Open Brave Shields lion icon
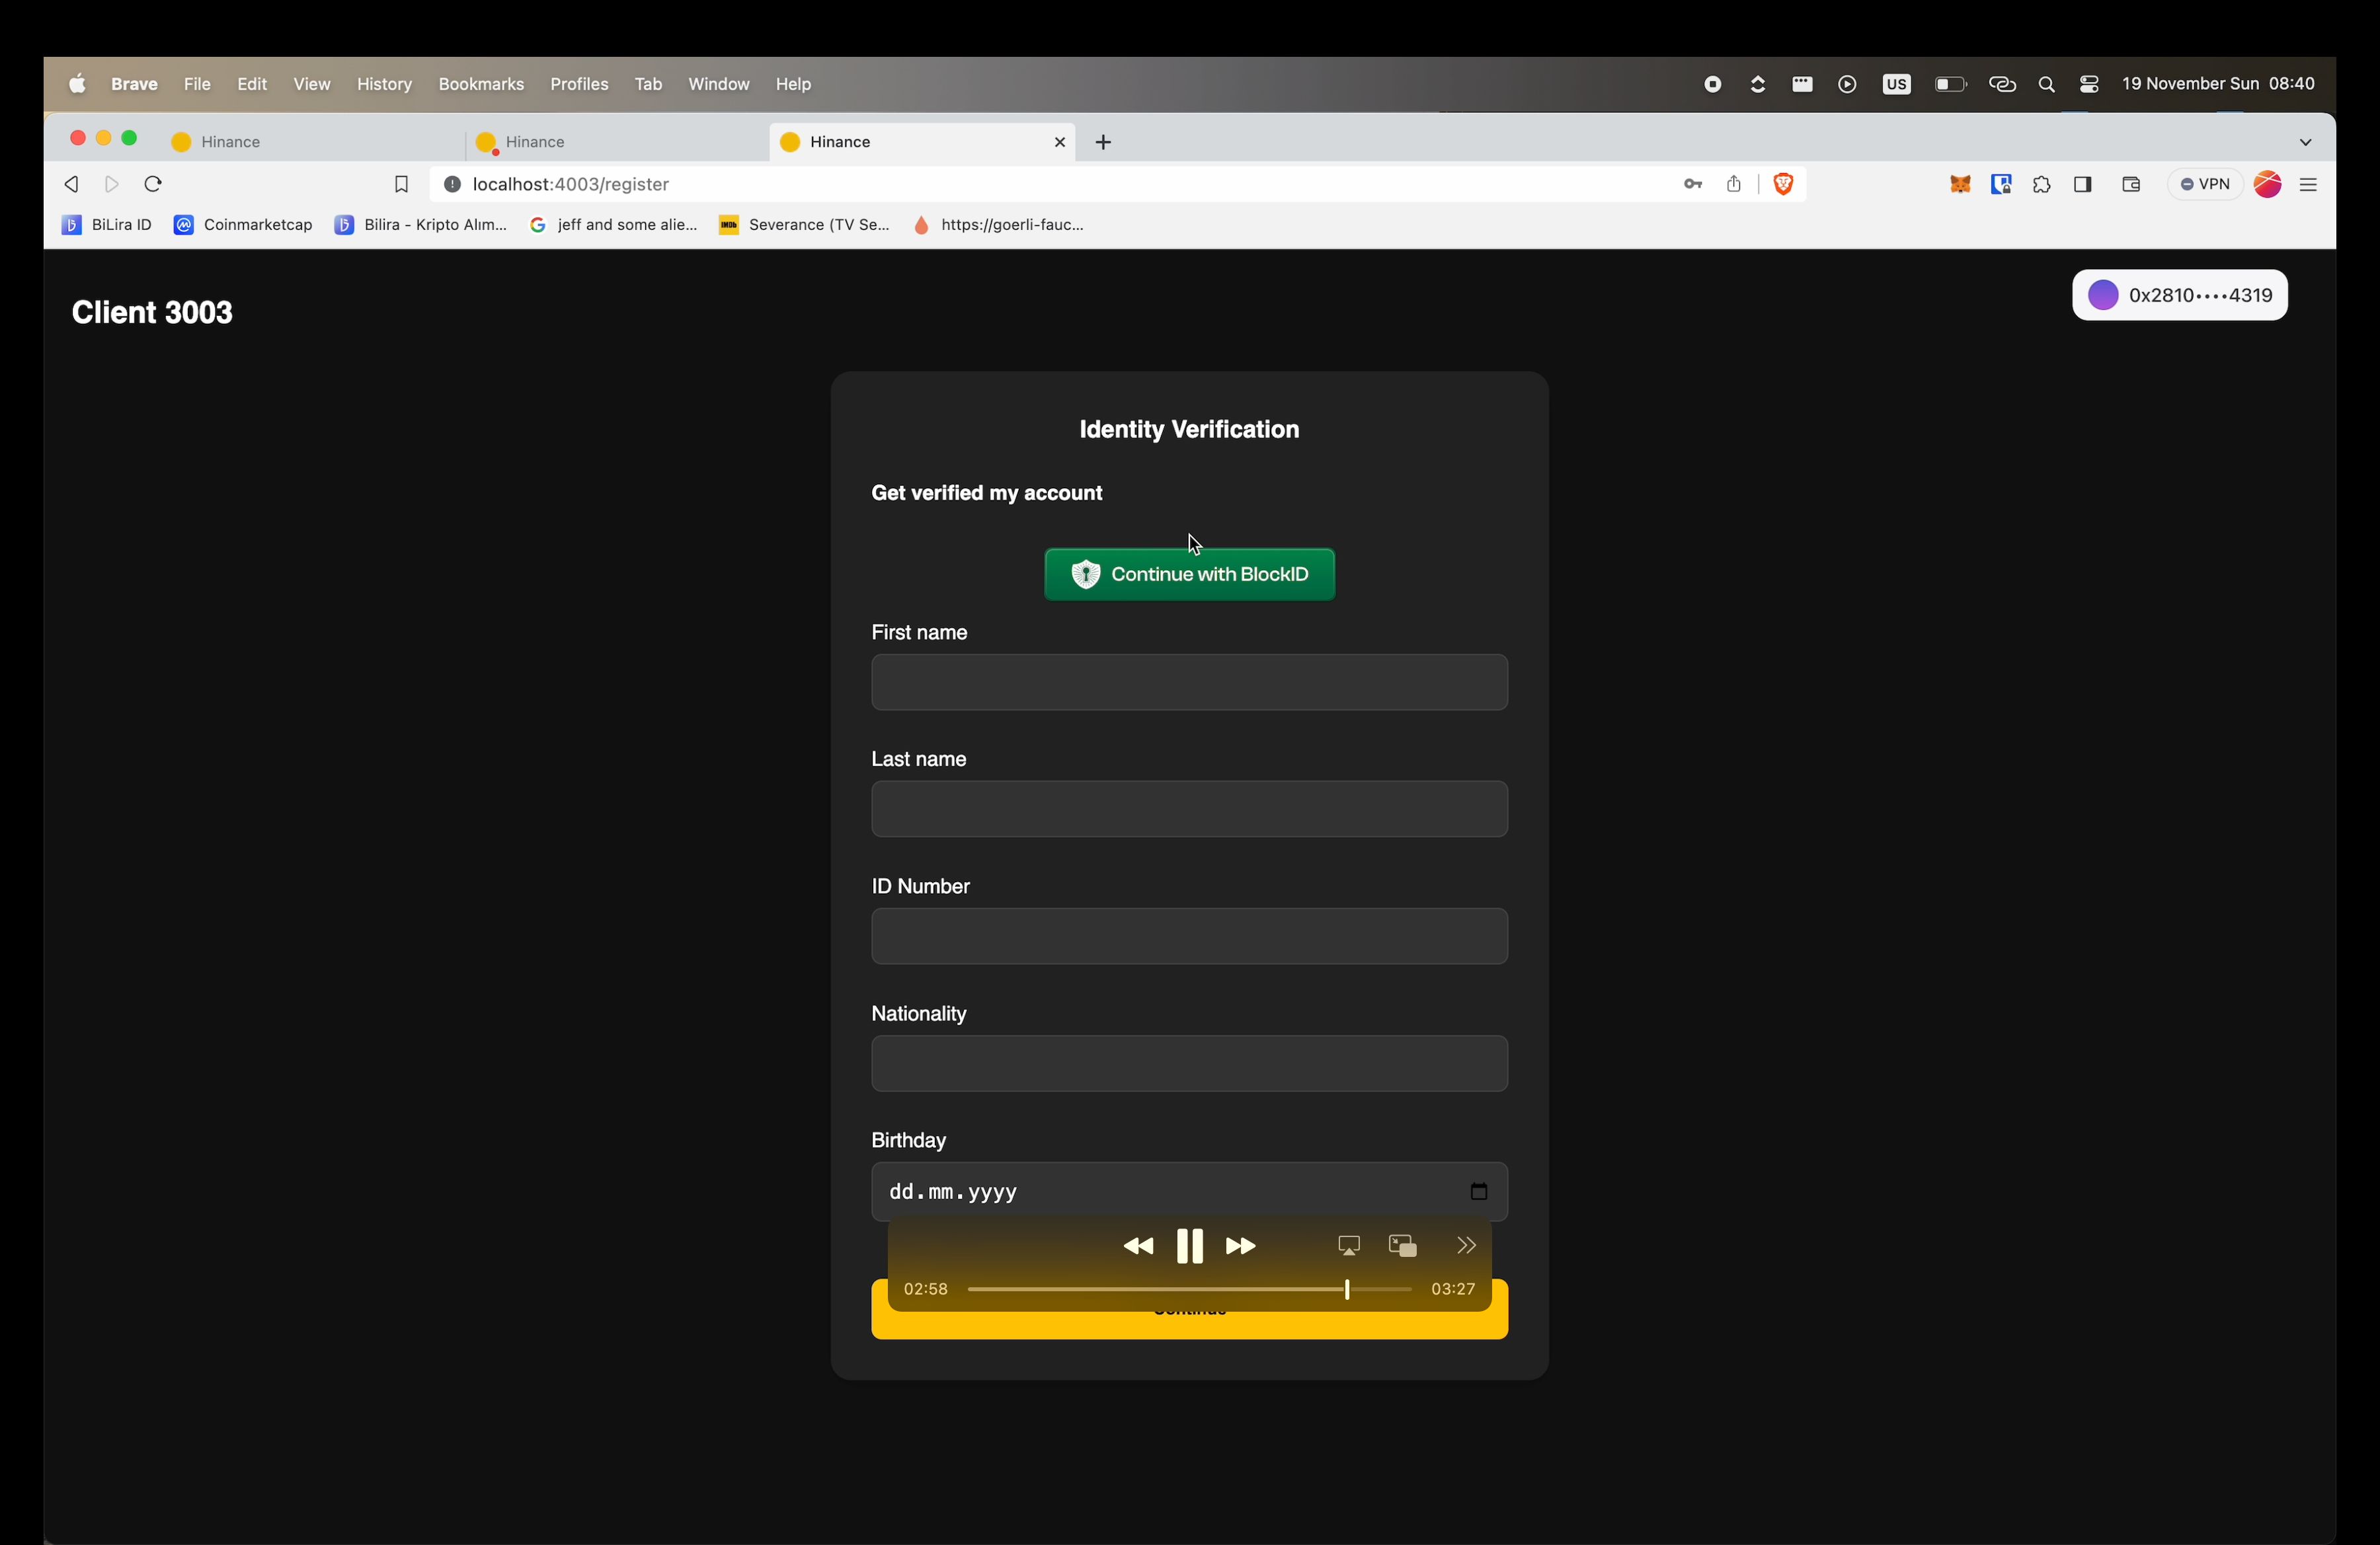This screenshot has width=2380, height=1545. pyautogui.click(x=1783, y=184)
